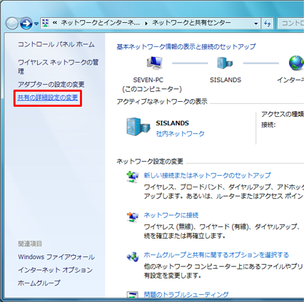Screen dimensions: 304x302
Task: Click the large SISLANDS active network icon
Action: tap(138, 127)
